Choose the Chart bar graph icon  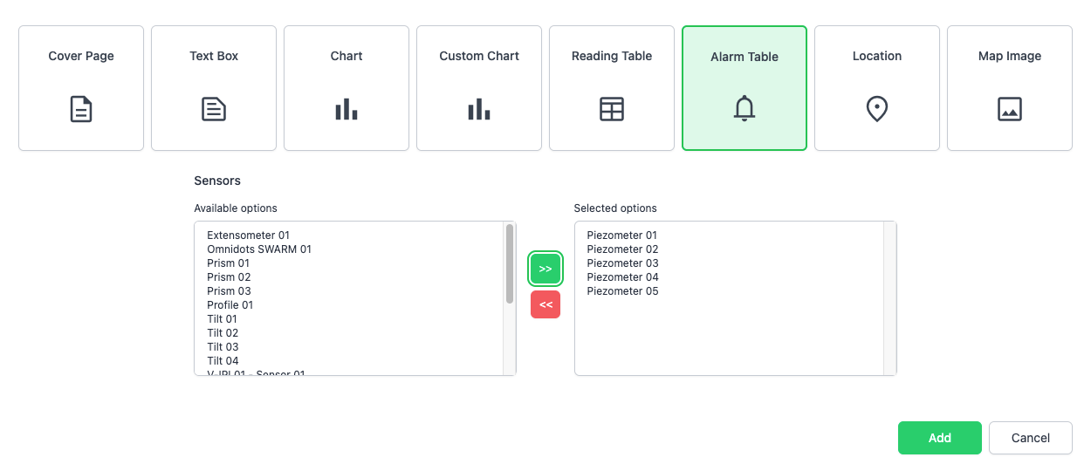coord(347,109)
